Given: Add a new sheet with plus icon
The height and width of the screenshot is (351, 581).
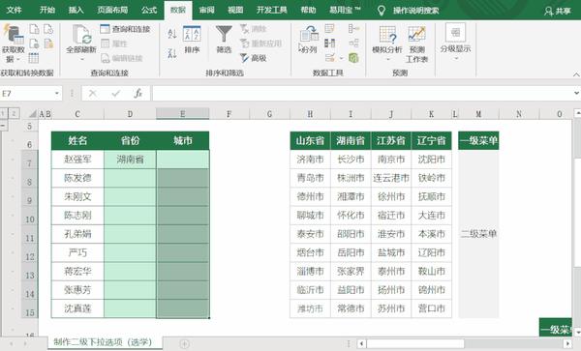Looking at the screenshot, I should (x=184, y=343).
